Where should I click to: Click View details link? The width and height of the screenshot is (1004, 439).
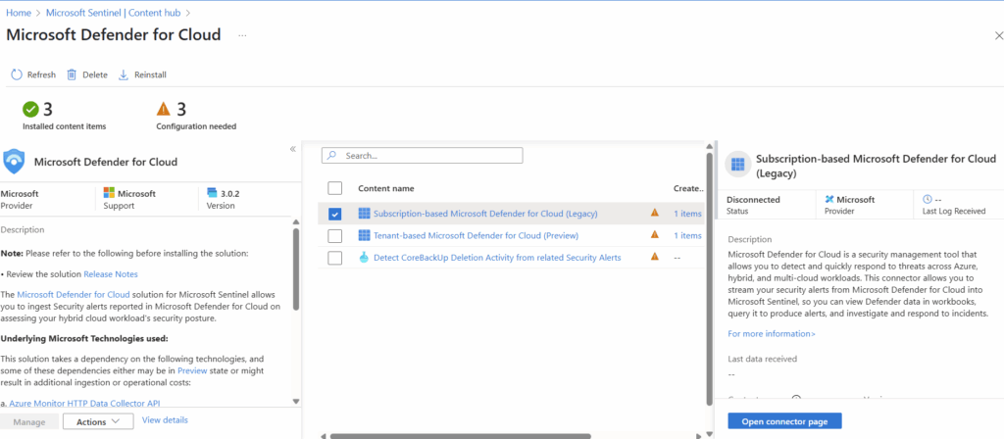click(x=165, y=420)
